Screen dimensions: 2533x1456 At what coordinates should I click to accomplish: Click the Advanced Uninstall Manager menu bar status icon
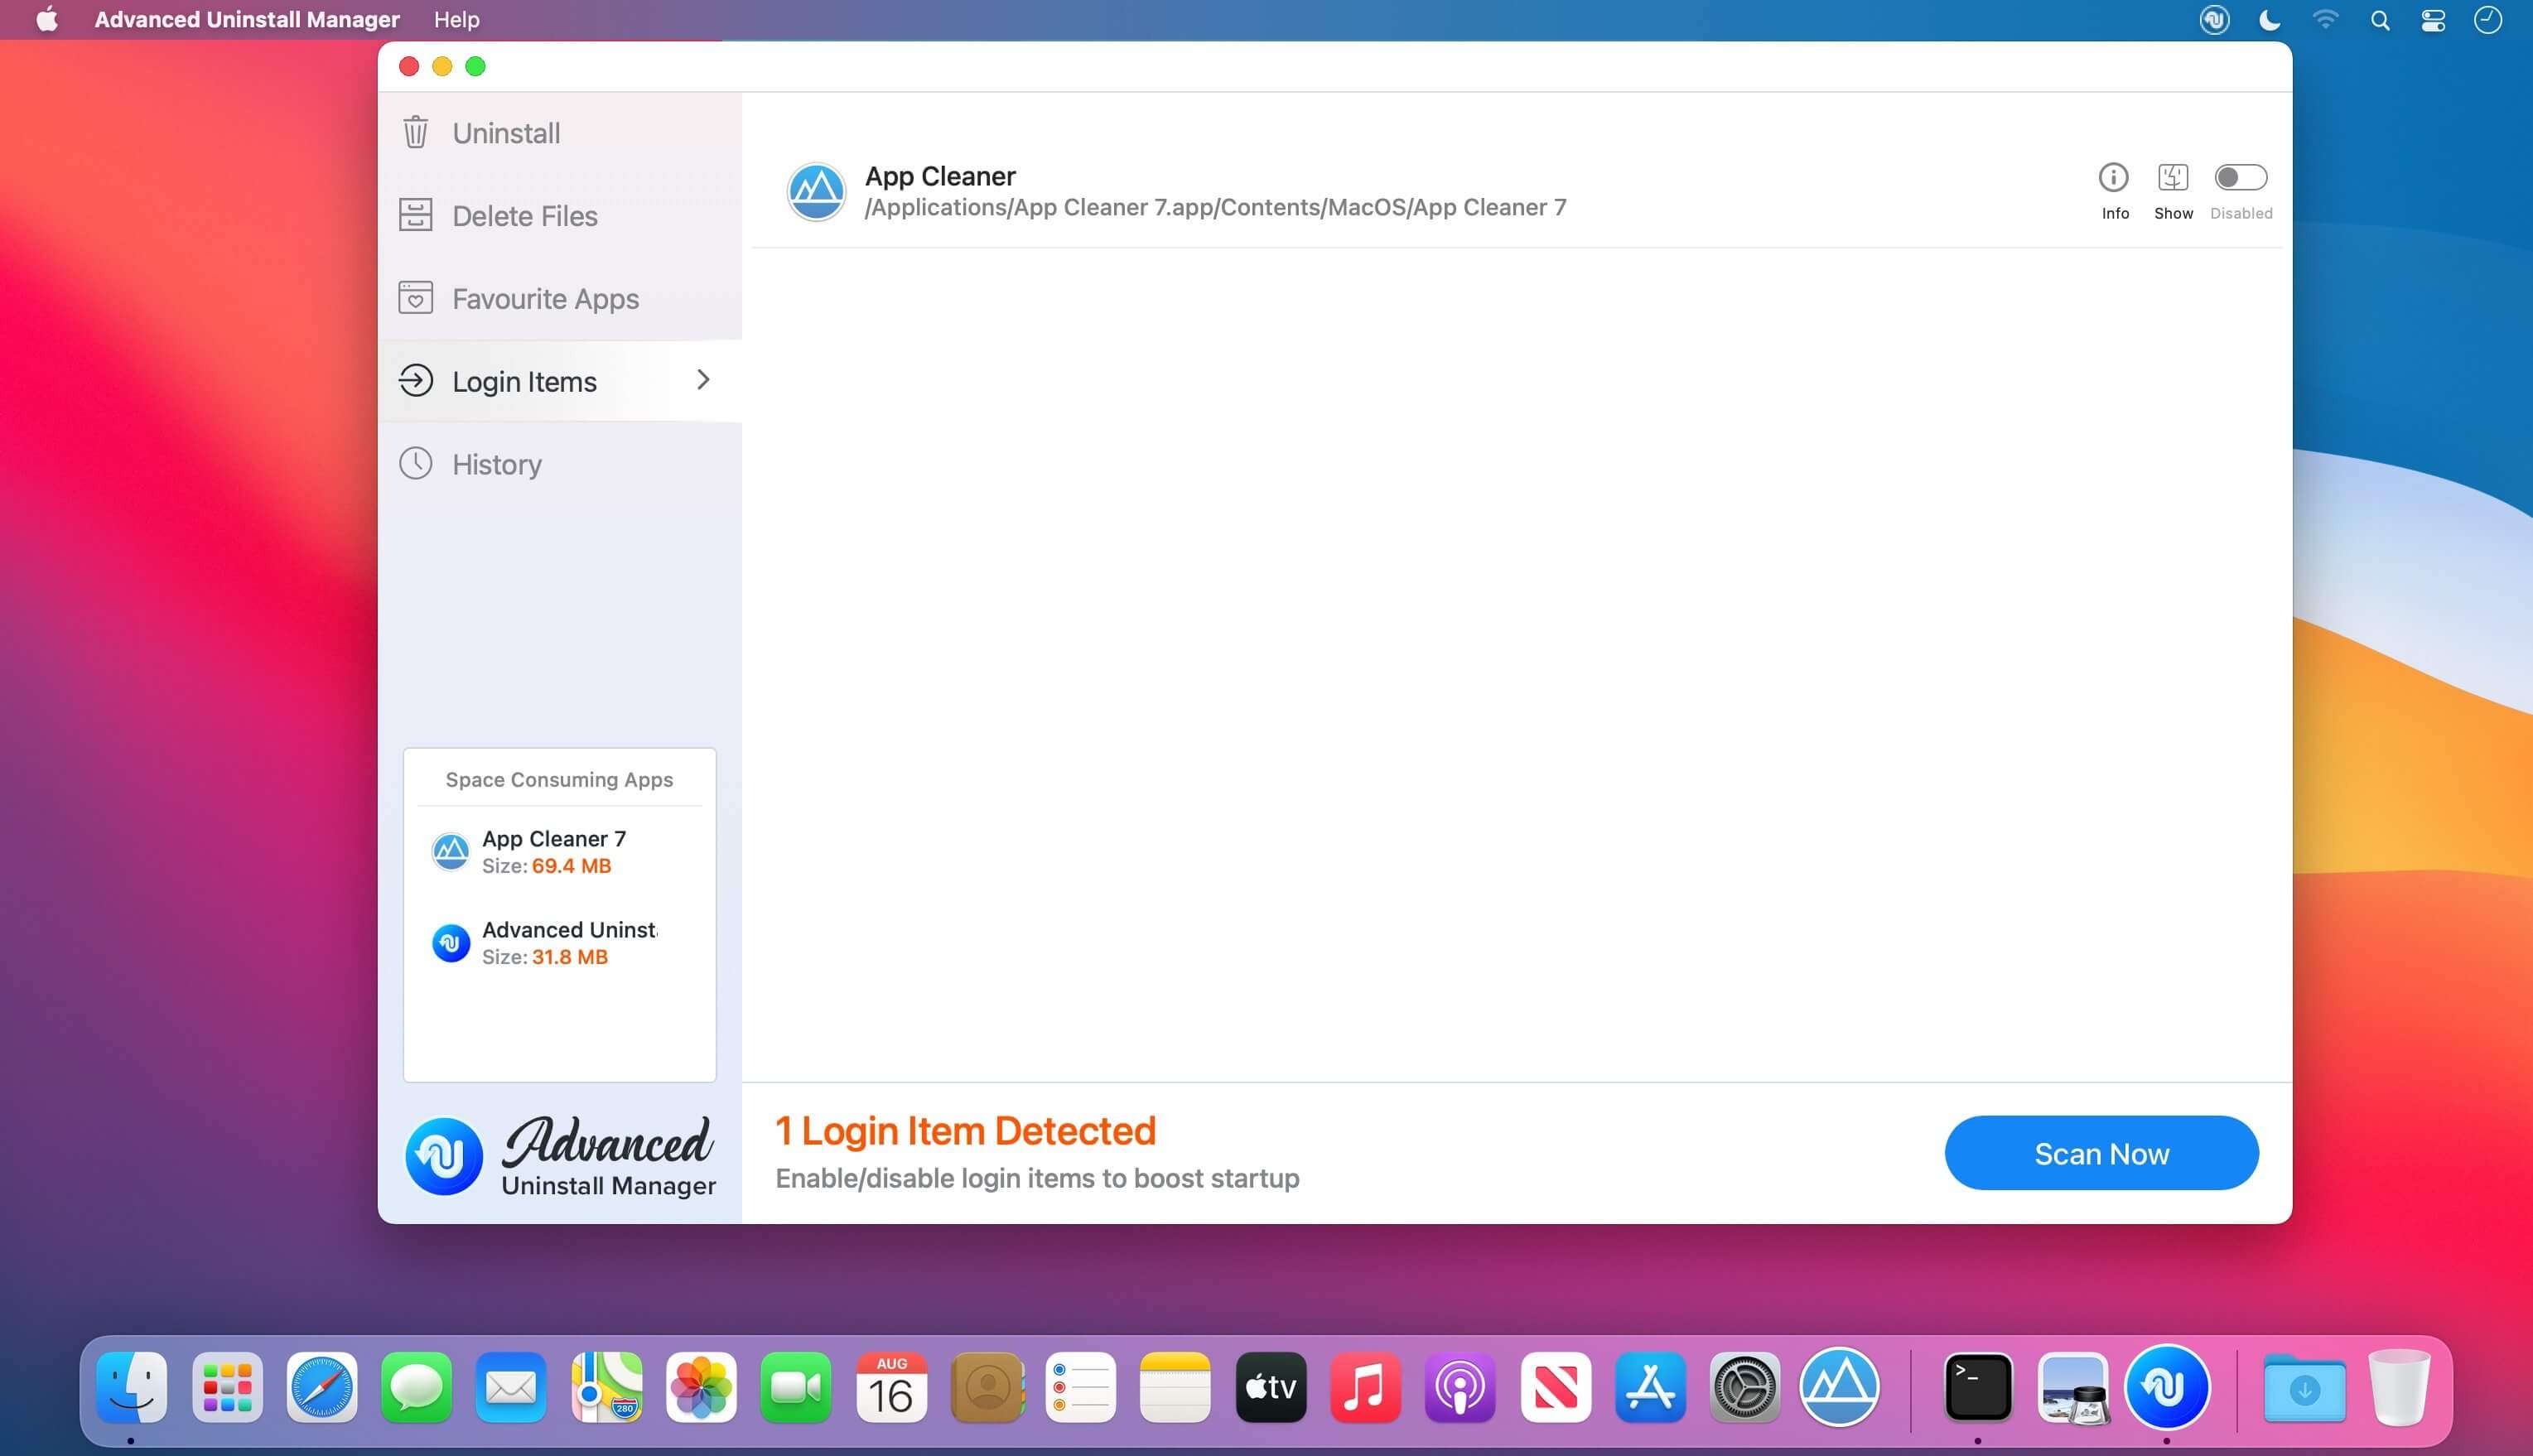2214,20
